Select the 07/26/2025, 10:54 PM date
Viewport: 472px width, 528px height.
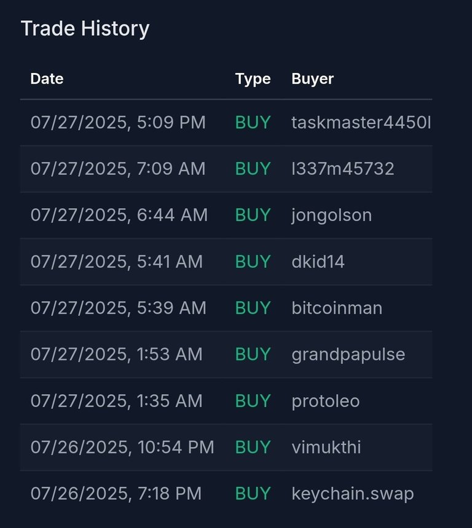[x=122, y=448]
